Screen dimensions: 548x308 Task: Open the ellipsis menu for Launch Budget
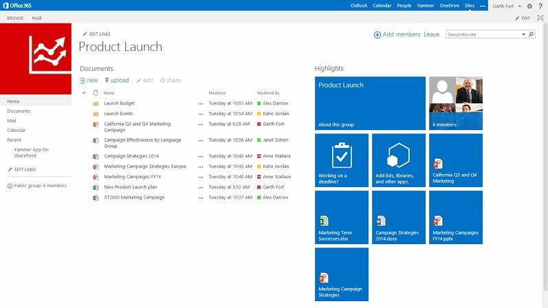200,104
